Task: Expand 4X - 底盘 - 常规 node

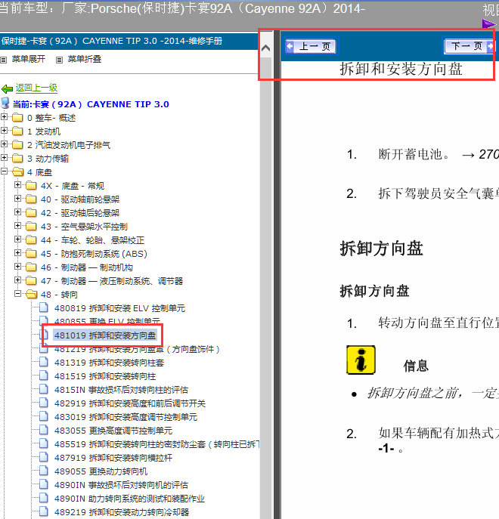Action: (x=18, y=184)
